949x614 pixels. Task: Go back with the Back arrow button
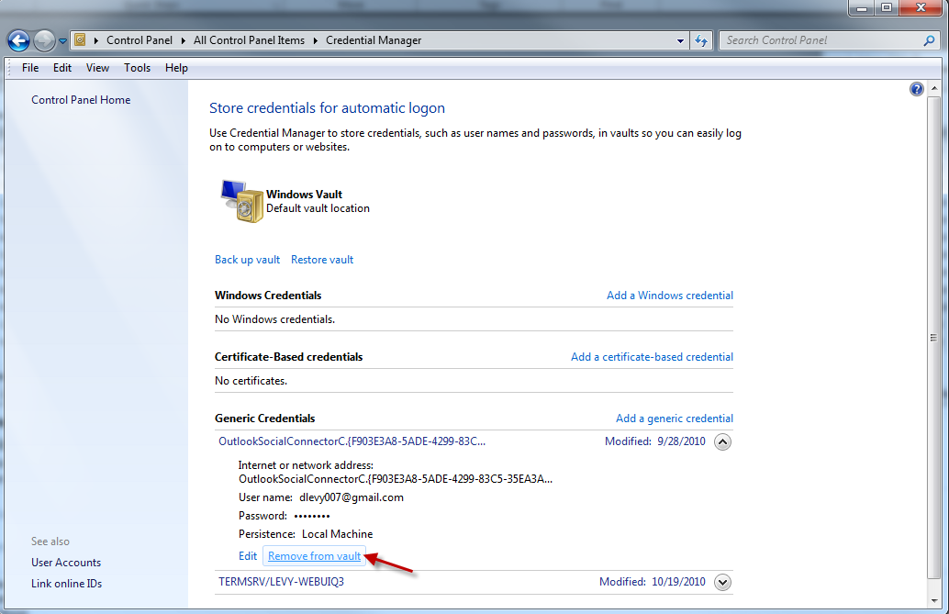[18, 41]
